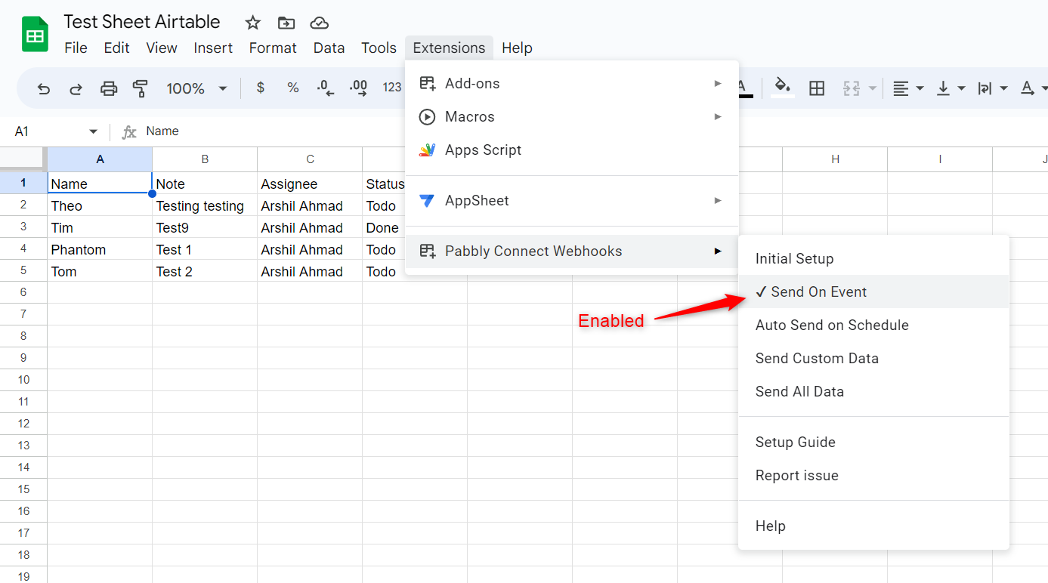Open the text wrapping dropdown
This screenshot has width=1048, height=583.
tap(993, 88)
